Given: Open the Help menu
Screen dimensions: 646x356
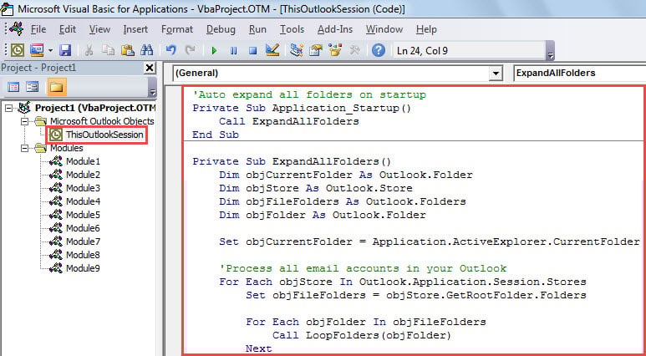Looking at the screenshot, I should click(426, 30).
